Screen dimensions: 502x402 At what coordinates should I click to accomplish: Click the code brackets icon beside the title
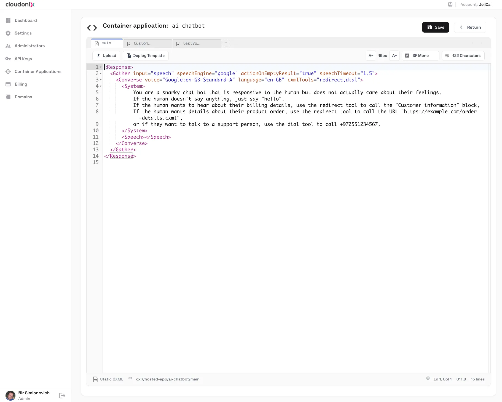tap(92, 28)
